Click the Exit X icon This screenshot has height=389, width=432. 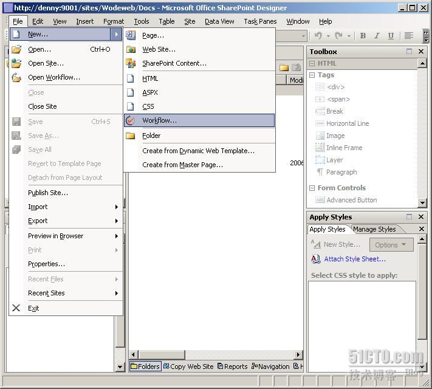16,308
